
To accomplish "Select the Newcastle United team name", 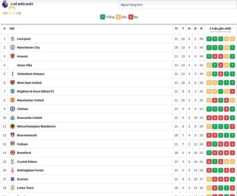I will 29,118.
